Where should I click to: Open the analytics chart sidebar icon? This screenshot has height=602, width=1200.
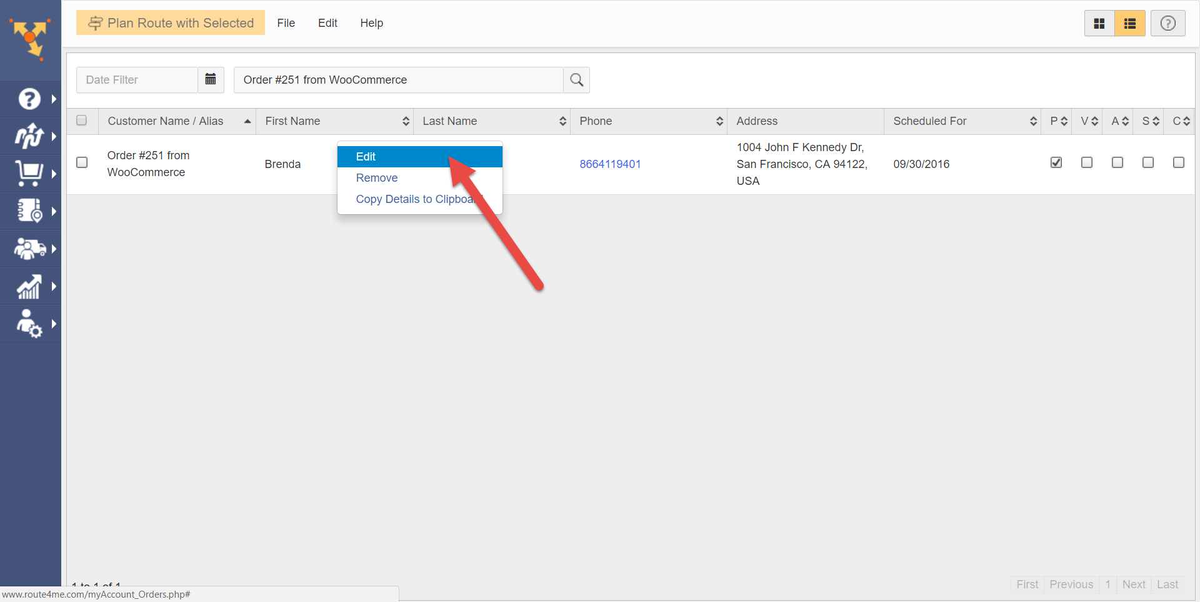(29, 286)
